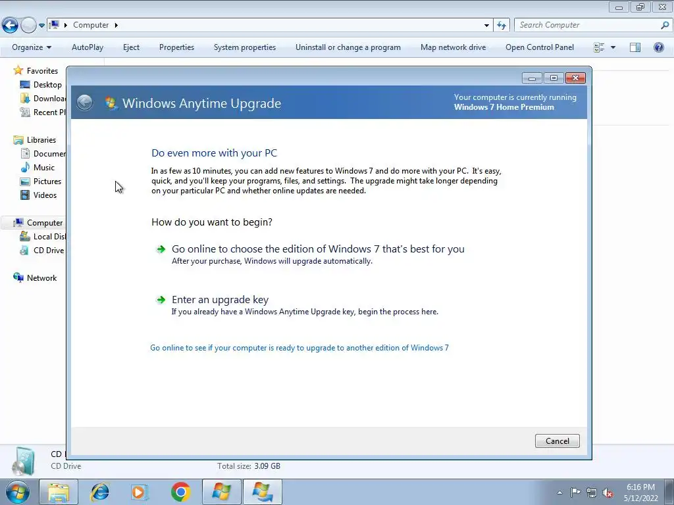Viewport: 674px width, 505px height.
Task: Open Windows Media Player from taskbar
Action: pyautogui.click(x=139, y=492)
